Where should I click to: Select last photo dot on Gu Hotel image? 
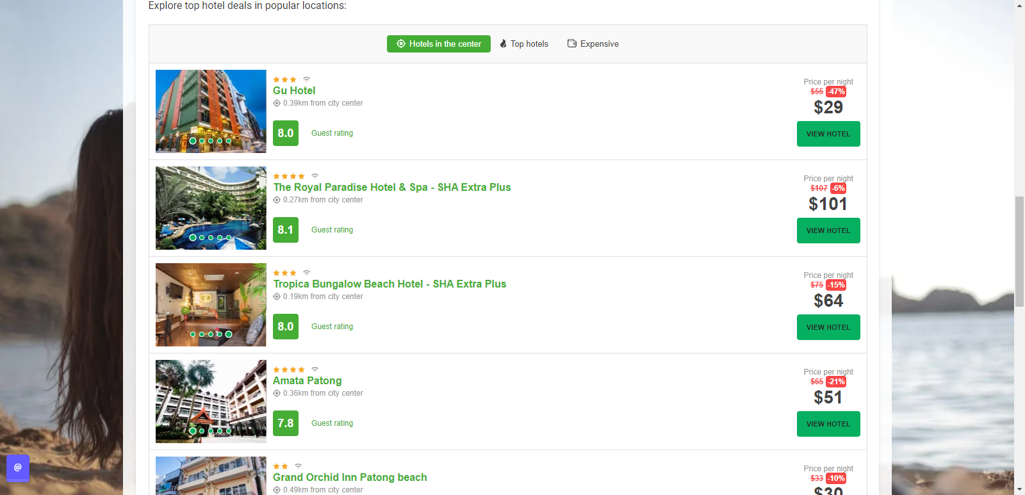point(229,141)
